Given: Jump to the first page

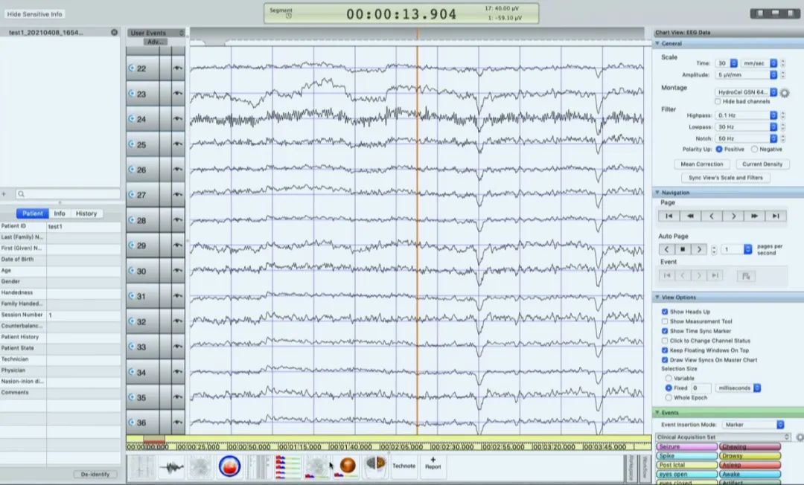Looking at the screenshot, I should 669,216.
